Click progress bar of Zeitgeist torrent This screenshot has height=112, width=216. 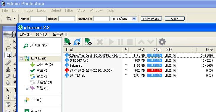tap(154, 65)
